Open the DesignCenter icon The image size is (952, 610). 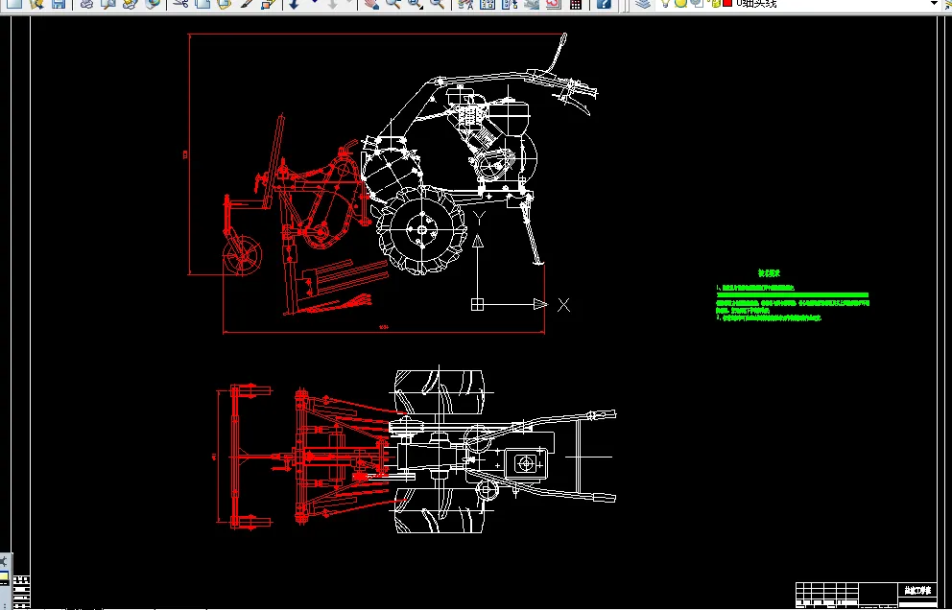(x=488, y=4)
